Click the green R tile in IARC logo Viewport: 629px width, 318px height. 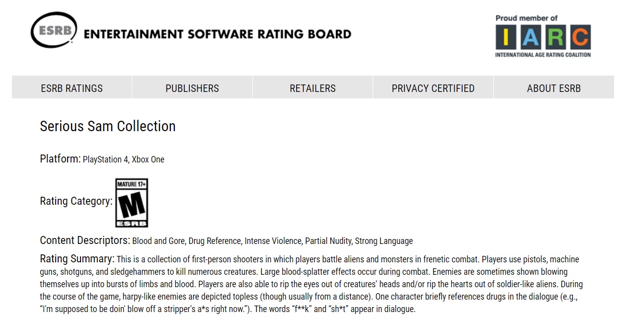pyautogui.click(x=555, y=37)
